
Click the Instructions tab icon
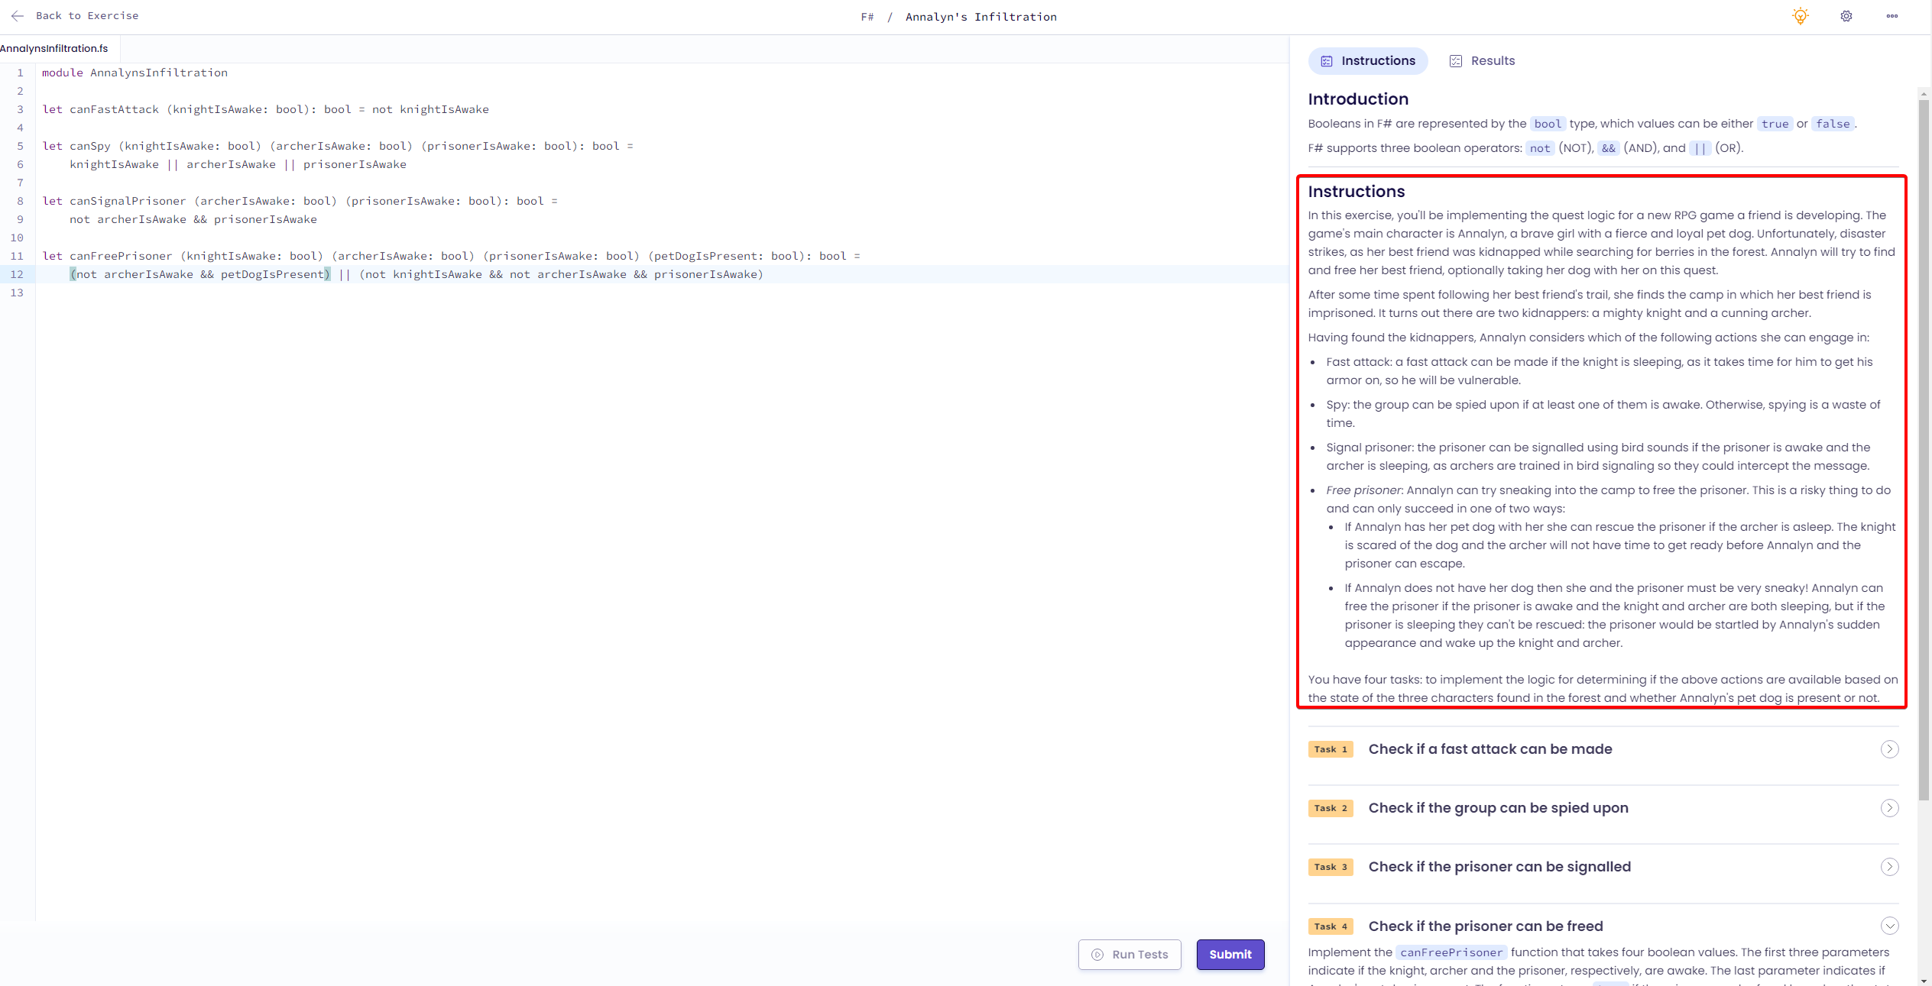click(x=1327, y=61)
